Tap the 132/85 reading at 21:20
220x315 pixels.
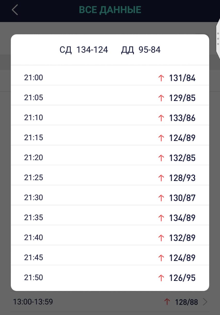(x=182, y=158)
